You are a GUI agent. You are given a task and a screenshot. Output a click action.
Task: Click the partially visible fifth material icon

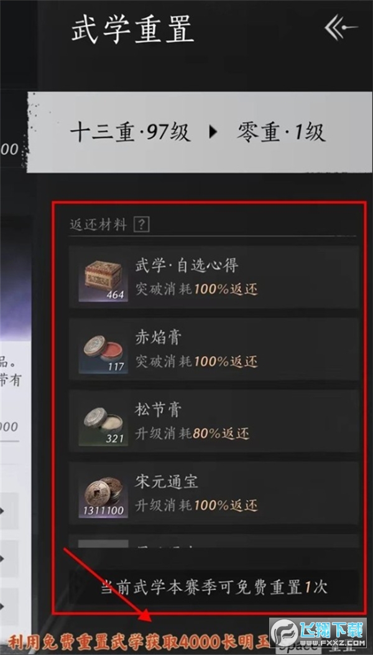tap(103, 544)
